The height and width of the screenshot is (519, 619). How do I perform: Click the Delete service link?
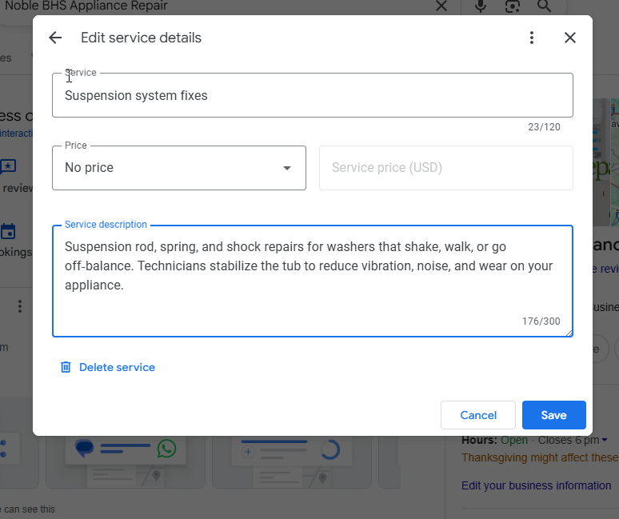tap(117, 367)
